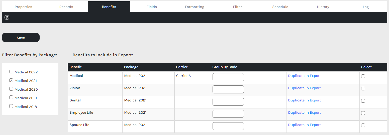This screenshot has height=135, width=389.
Task: Uncheck the Medical 2021 package filter
Action: click(11, 80)
